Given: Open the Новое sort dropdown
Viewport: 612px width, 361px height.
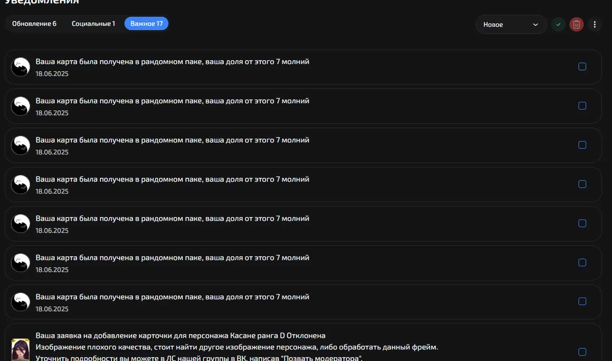Looking at the screenshot, I should pos(511,25).
